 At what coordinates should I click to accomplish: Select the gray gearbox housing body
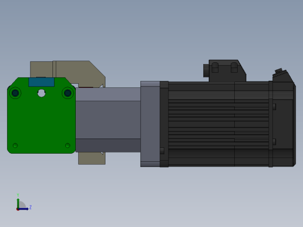tap(108, 120)
